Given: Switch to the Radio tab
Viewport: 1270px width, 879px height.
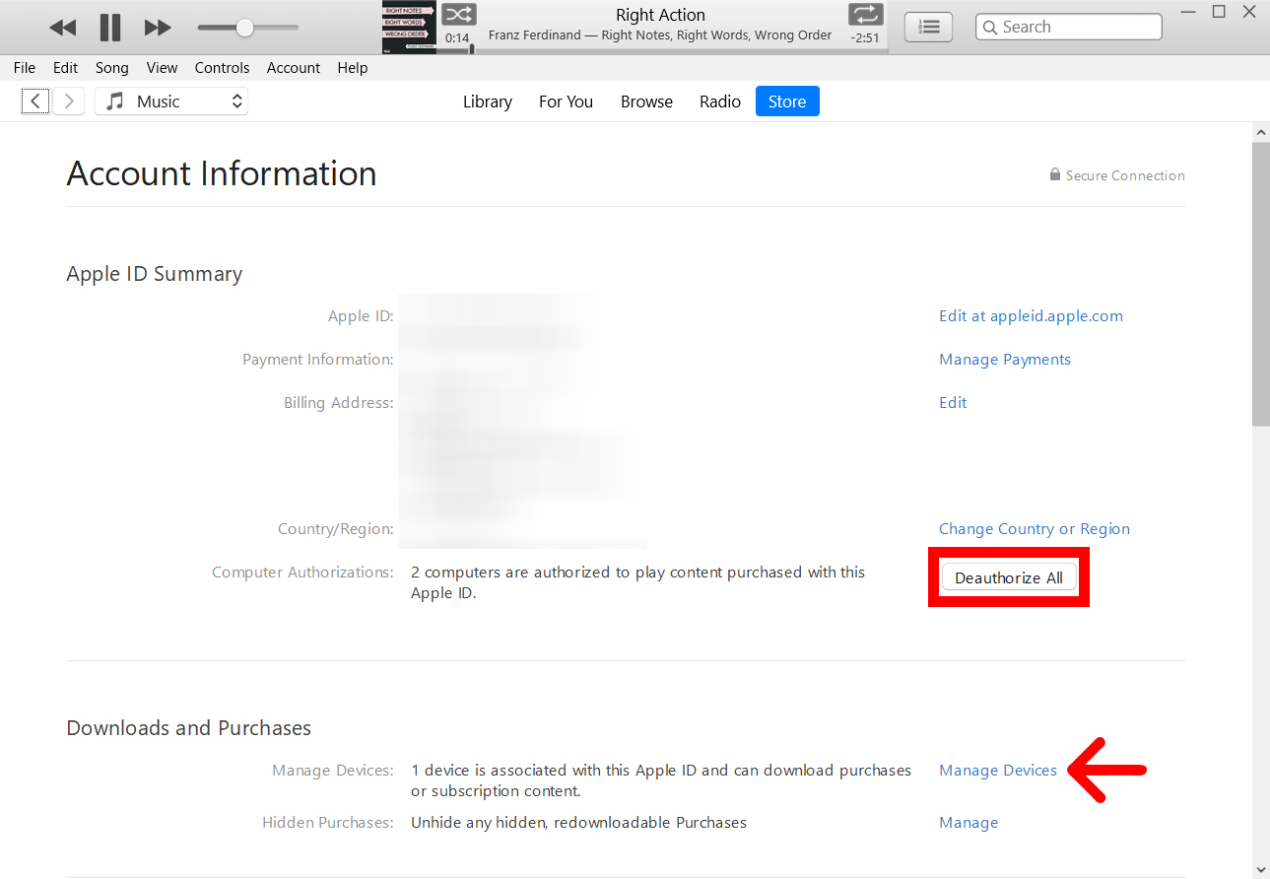Looking at the screenshot, I should coord(720,101).
